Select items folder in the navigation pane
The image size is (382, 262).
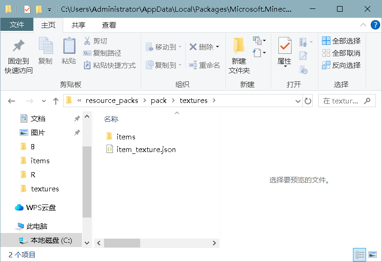[41, 160]
